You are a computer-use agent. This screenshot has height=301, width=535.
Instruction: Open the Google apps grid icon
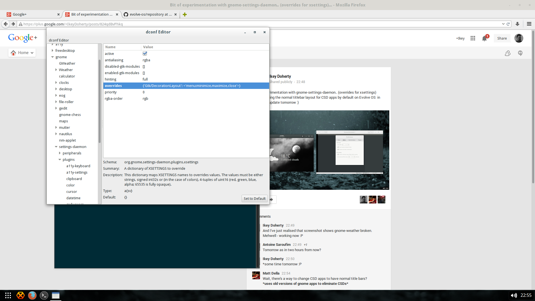click(473, 38)
